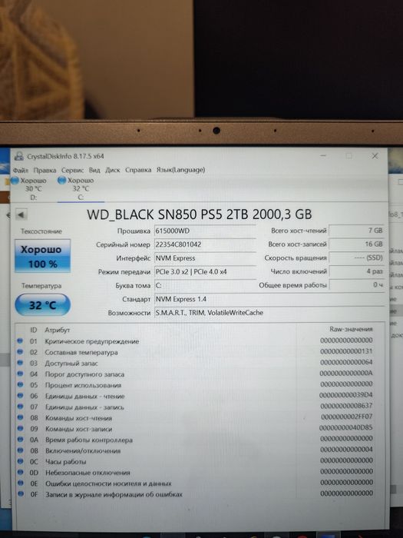Screen dimensions: 403x538
Task: Click the status dot for attribute 0C
Action: tap(21, 461)
